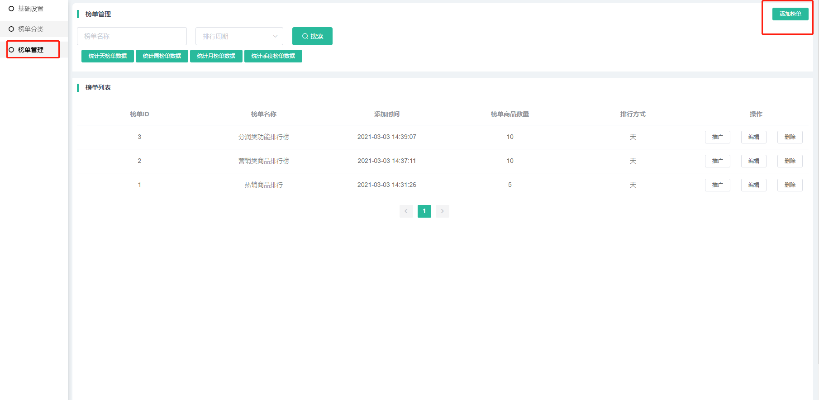Select 榜单管理 in the sidebar
The width and height of the screenshot is (819, 400).
tap(30, 50)
